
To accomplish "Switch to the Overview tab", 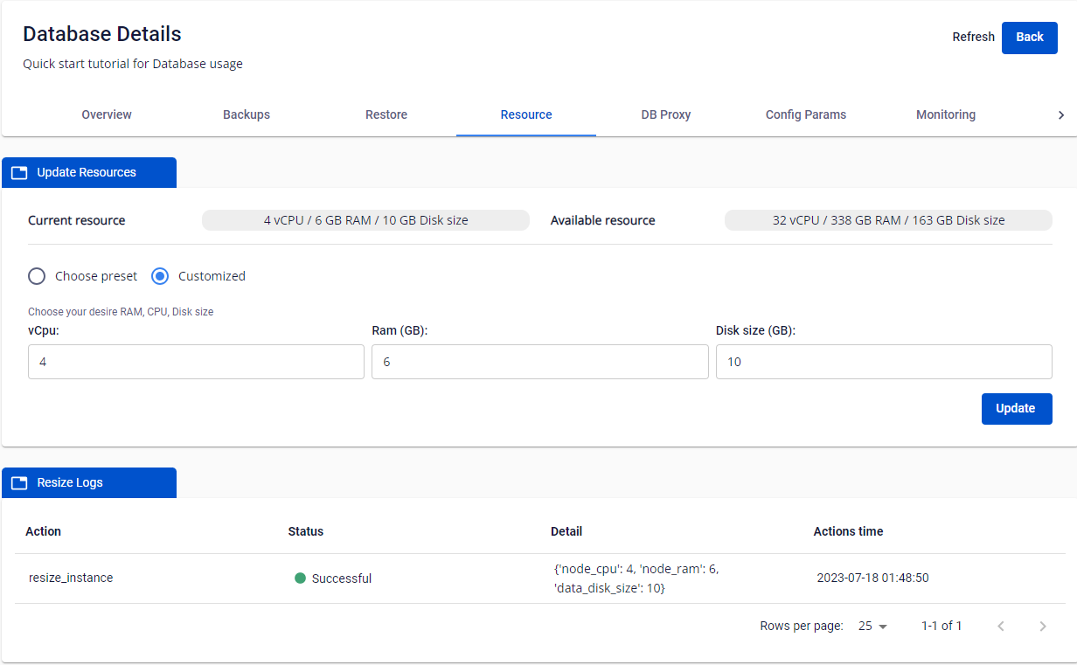I will (x=107, y=114).
